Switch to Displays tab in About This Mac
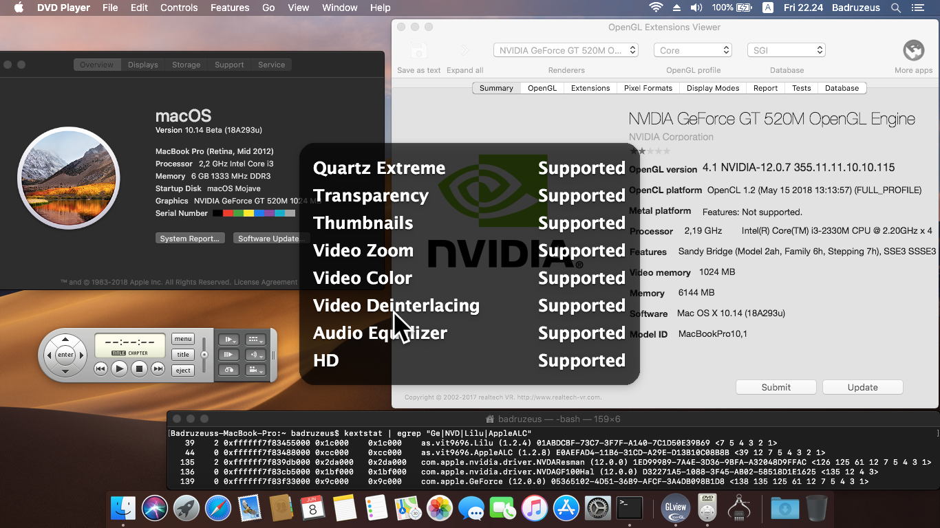The width and height of the screenshot is (940, 528). coord(143,65)
